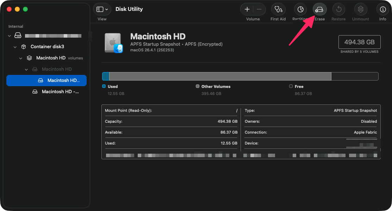Collapse the internal disk entry

(10, 35)
